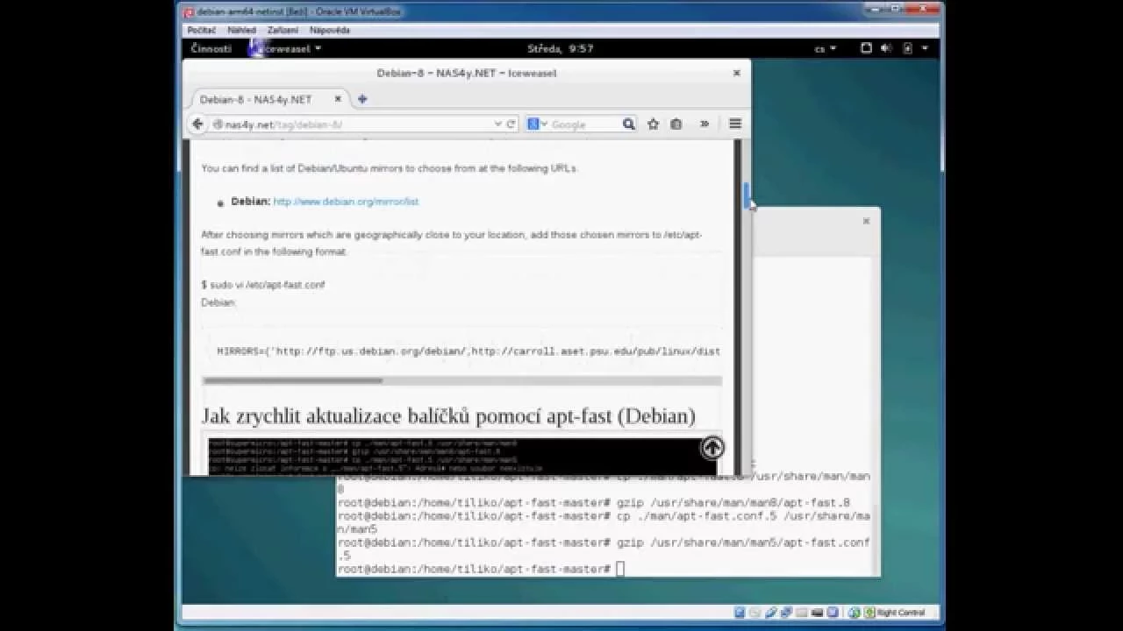Open the cs keyboard layout dropdown
The image size is (1123, 631).
(826, 49)
